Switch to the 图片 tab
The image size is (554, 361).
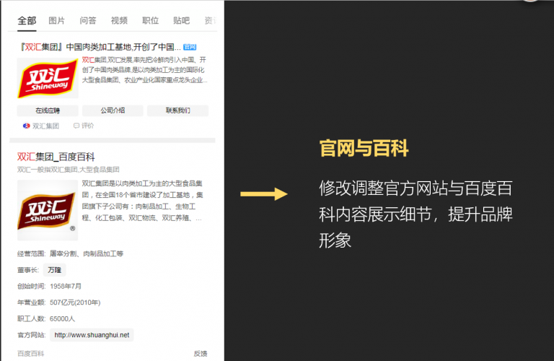pyautogui.click(x=56, y=20)
